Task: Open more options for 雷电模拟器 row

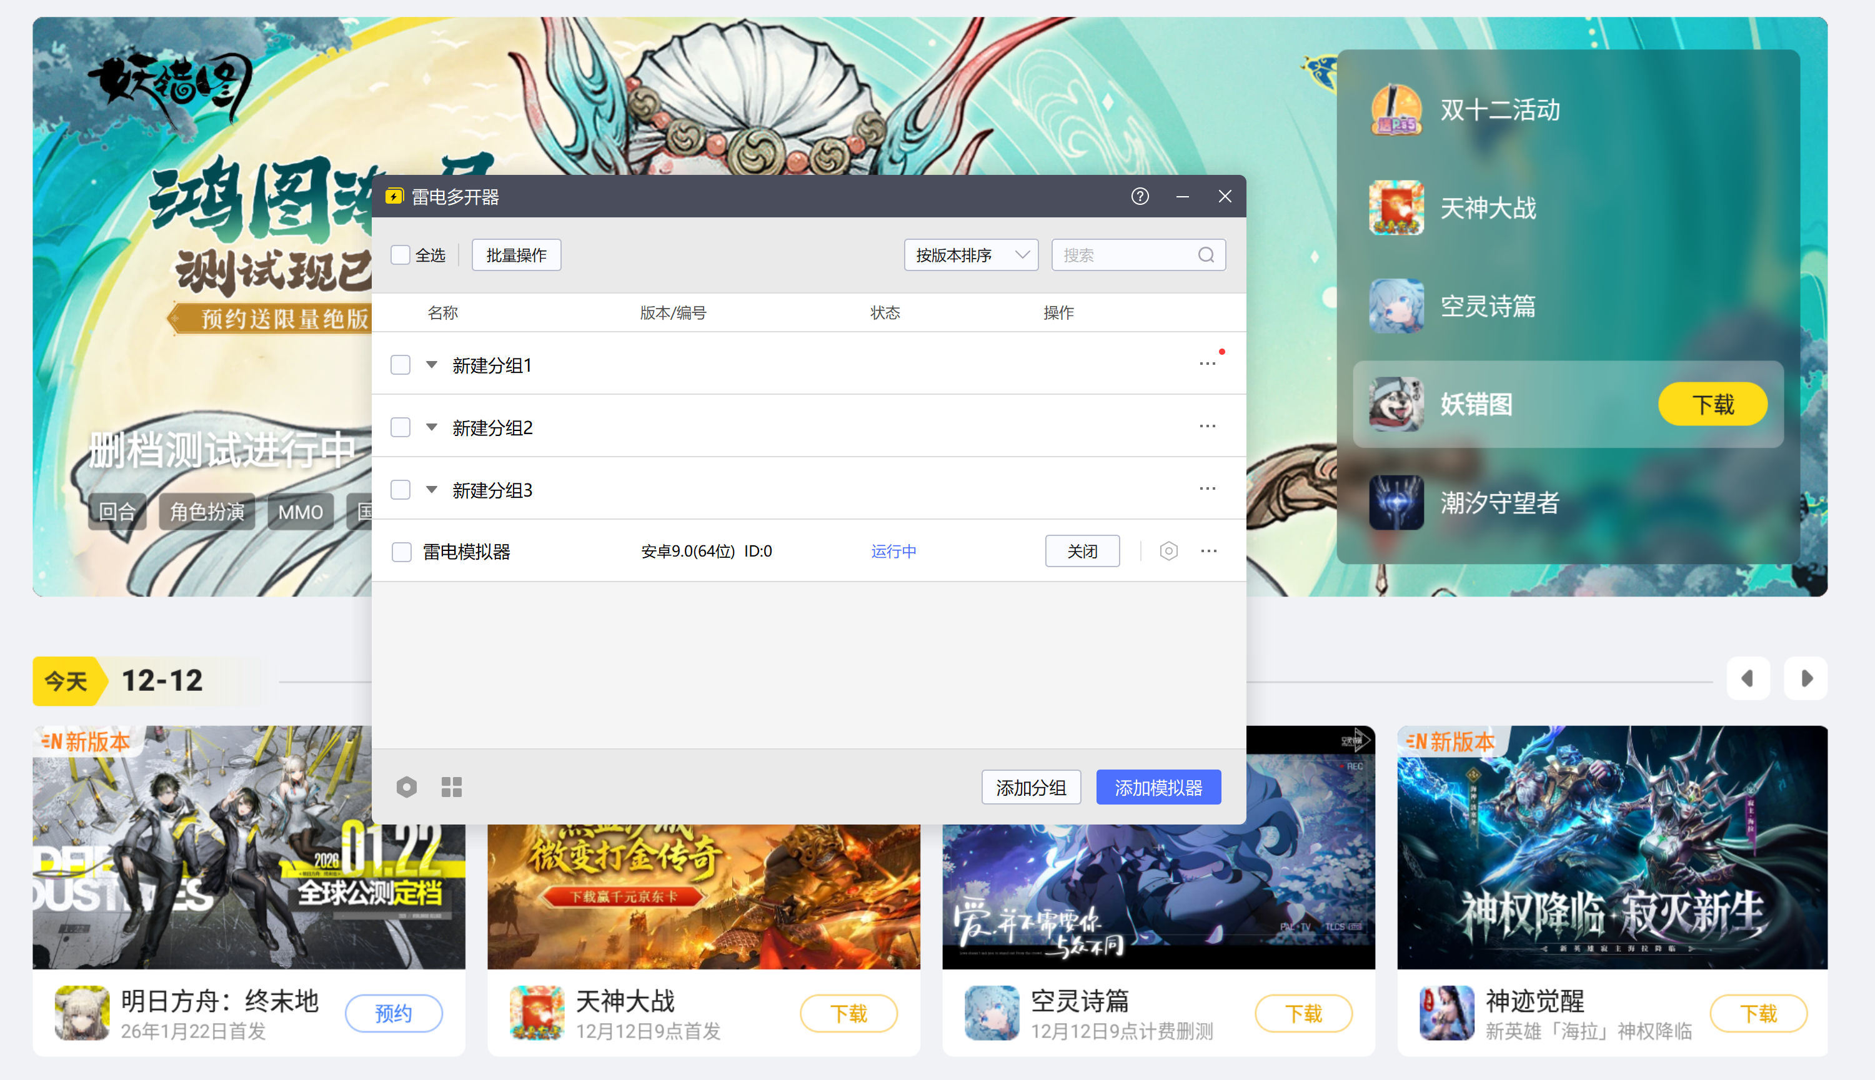Action: point(1208,551)
